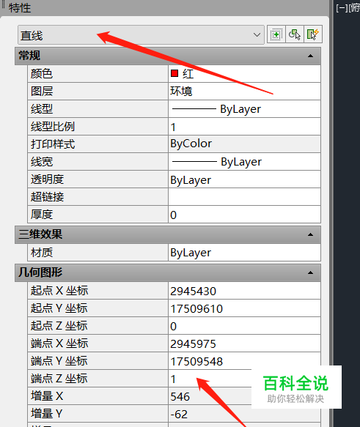This screenshot has height=427, width=360.
Task: Select the 起点 Y 坐标 label
Action: click(59, 308)
